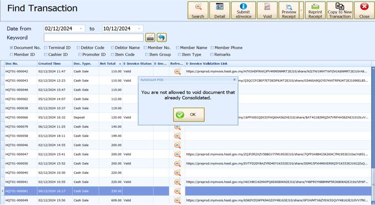Viewport: 375px width, 205px height.
Task: Close the AutoCount POS dialog with X
Action: (x=235, y=79)
